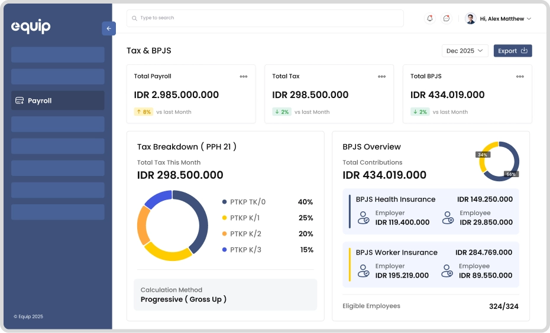This screenshot has width=550, height=333.
Task: Select the Payroll menu item
Action: pos(58,100)
